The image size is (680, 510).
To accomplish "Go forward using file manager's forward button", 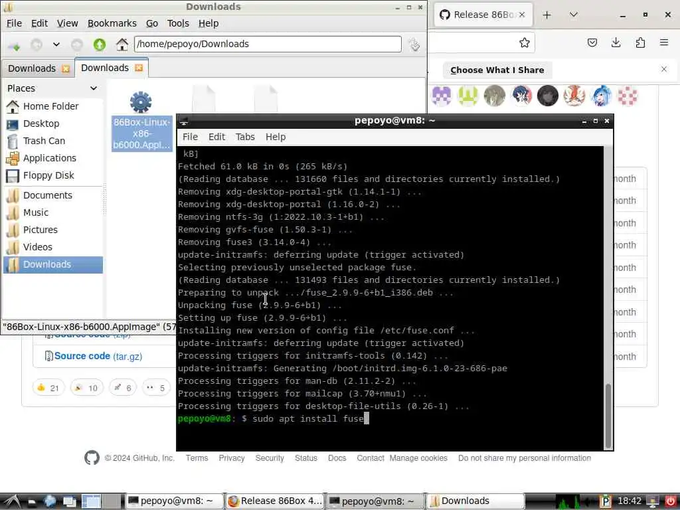I will click(77, 44).
